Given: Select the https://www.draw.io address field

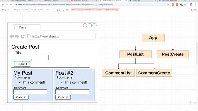Looking at the screenshot, I should pos(61,36).
